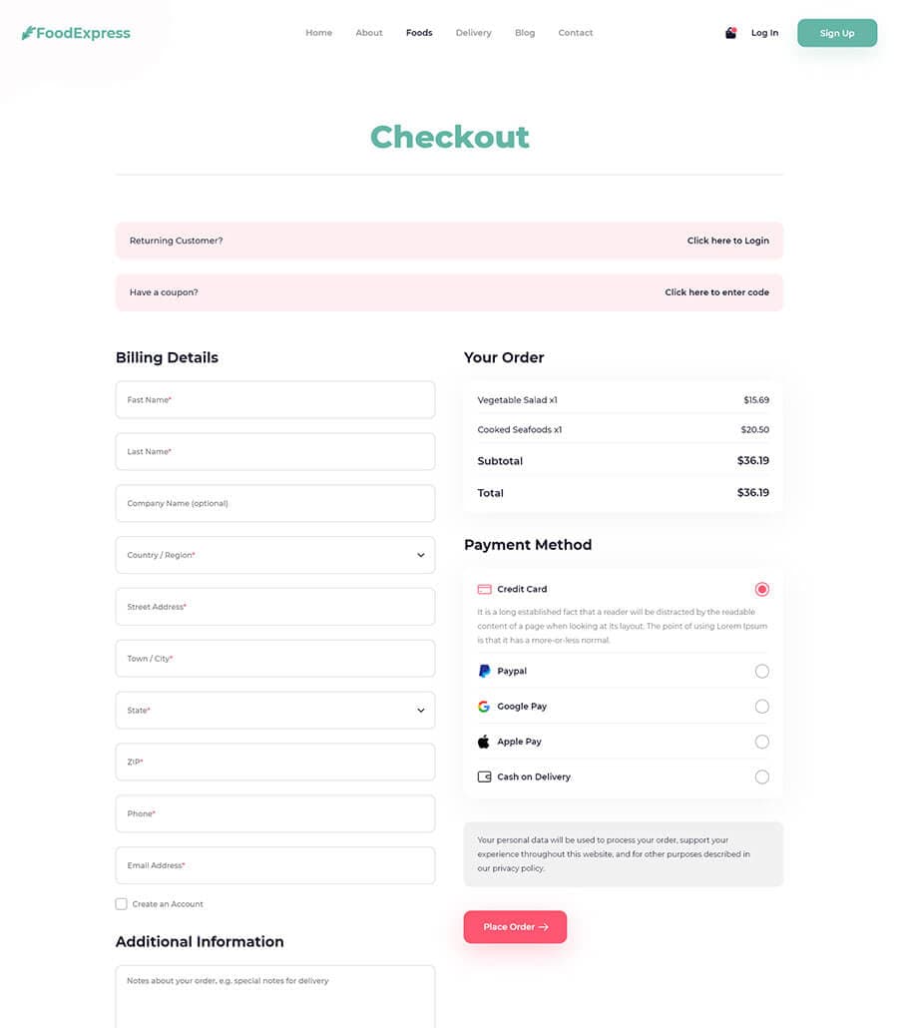Open the Foods menu item
Viewport: 898px width, 1028px height.
(419, 33)
